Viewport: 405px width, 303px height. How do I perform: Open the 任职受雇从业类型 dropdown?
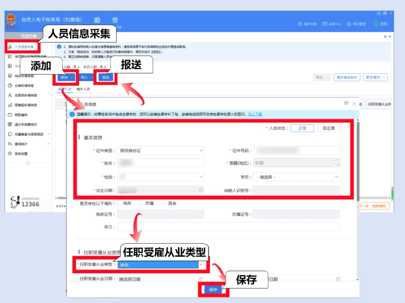201,264
